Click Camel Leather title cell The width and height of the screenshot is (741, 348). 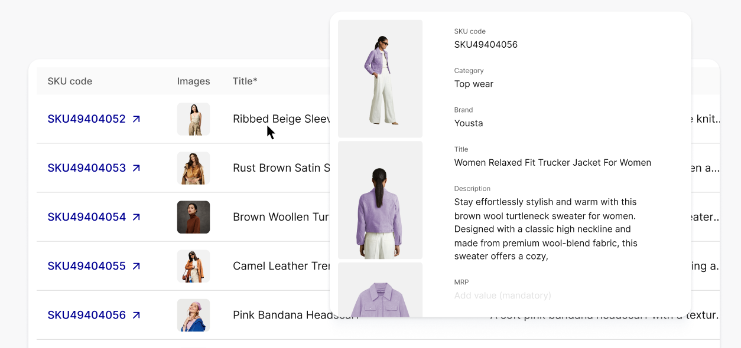pos(281,266)
